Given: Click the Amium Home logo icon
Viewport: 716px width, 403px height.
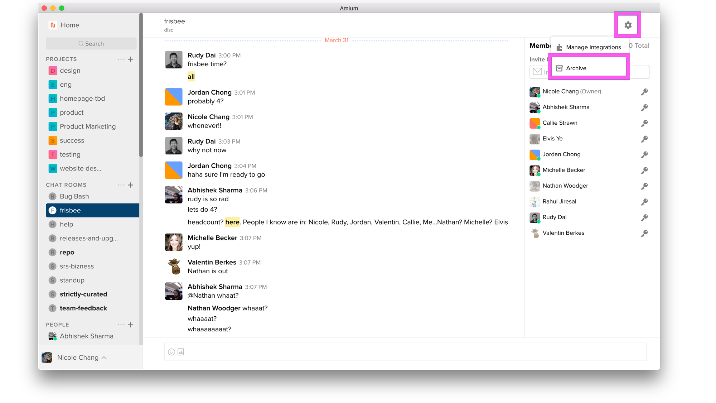Looking at the screenshot, I should (53, 25).
